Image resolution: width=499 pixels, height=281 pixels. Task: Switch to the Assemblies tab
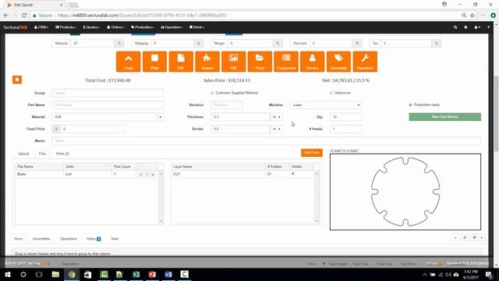coord(41,239)
